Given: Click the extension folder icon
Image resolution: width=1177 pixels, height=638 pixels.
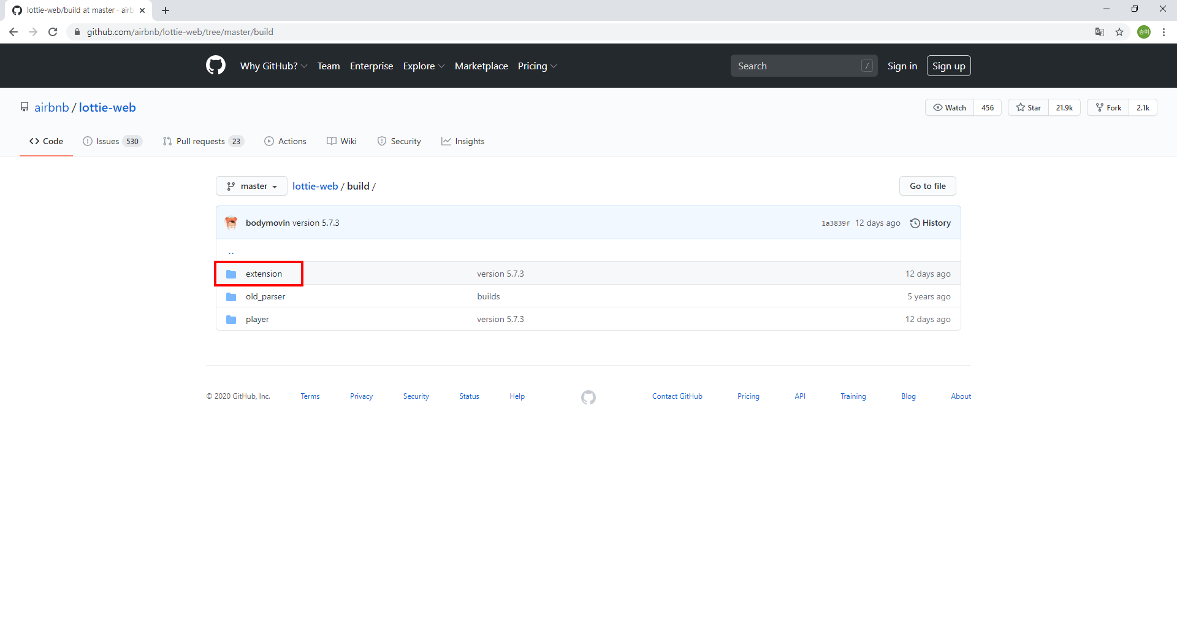Looking at the screenshot, I should 231,274.
